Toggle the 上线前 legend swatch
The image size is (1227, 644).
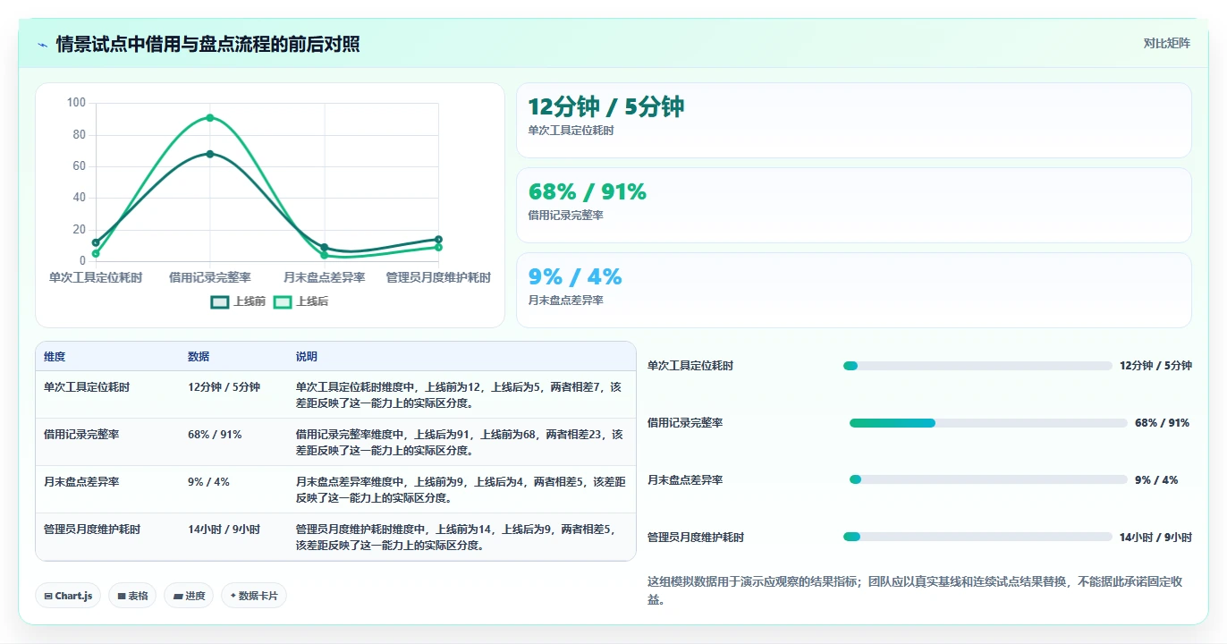pos(220,302)
